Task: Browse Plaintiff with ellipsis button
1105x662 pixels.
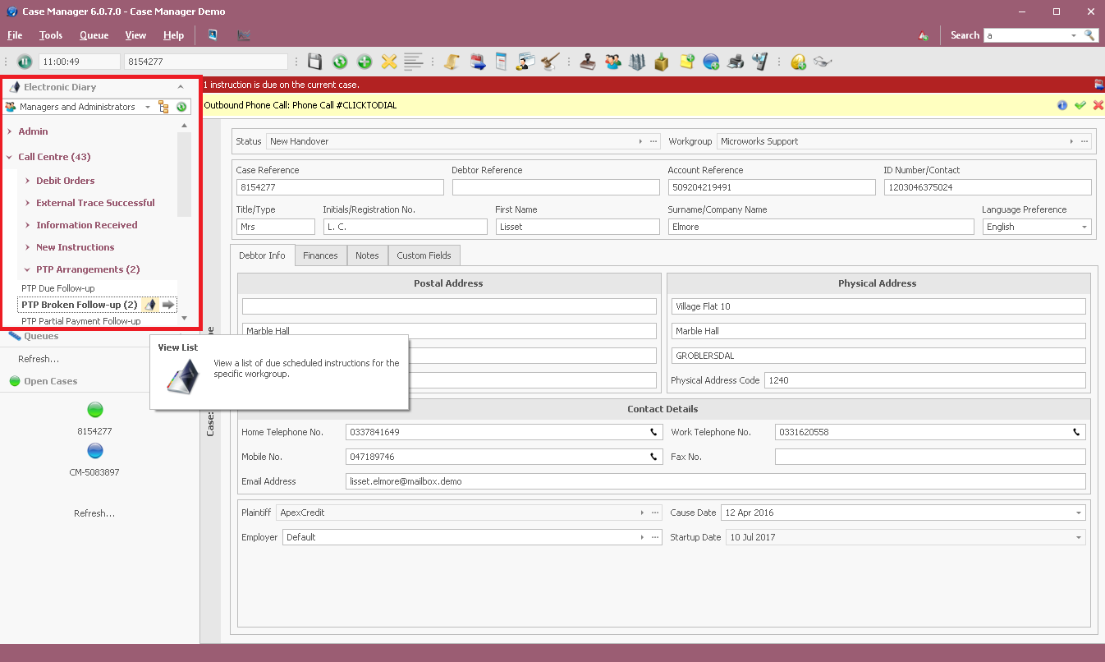Action: (655, 513)
